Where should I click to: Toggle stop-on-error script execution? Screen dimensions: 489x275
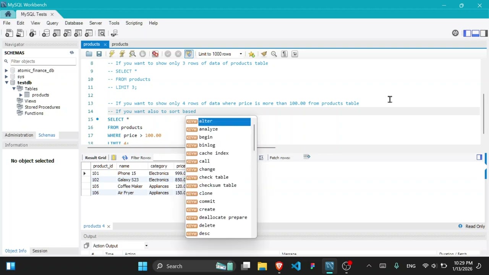155,54
